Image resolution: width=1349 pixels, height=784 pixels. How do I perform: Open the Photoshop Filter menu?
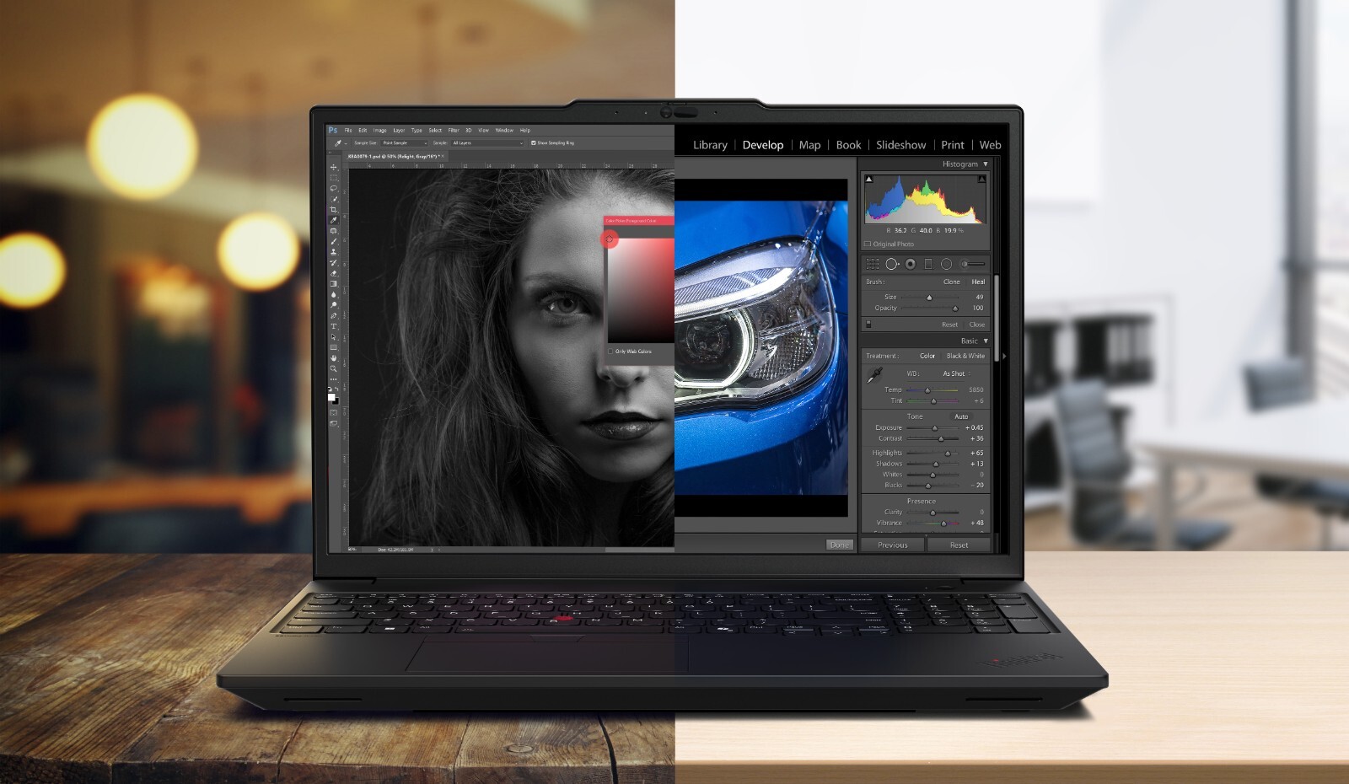(x=454, y=131)
